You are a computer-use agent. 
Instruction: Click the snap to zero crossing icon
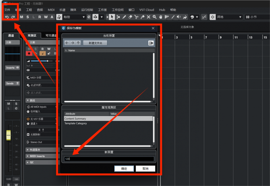204,17
